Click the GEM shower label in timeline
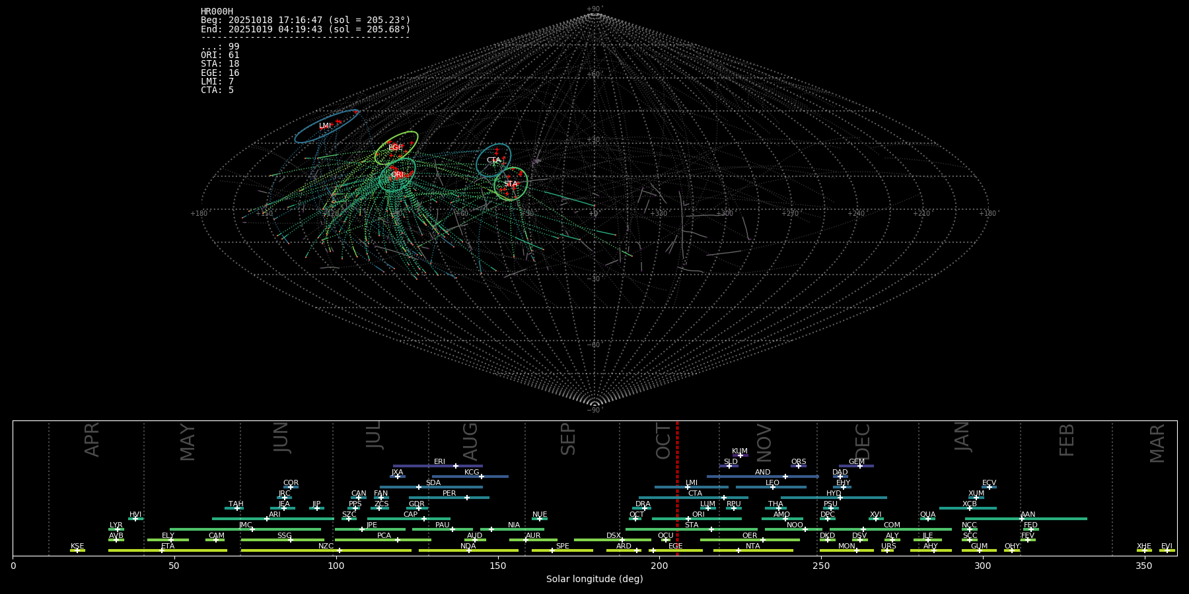1189x594 pixels. [857, 462]
